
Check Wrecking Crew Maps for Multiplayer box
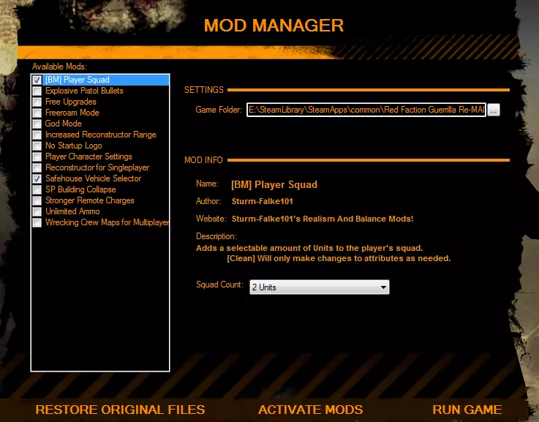tap(37, 223)
